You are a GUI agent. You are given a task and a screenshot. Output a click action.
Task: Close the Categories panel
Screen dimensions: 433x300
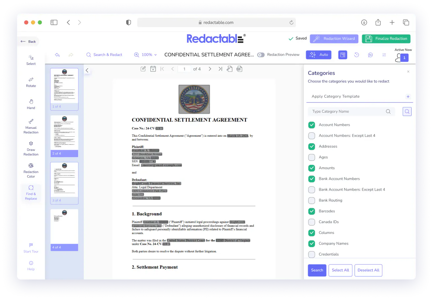pos(408,72)
